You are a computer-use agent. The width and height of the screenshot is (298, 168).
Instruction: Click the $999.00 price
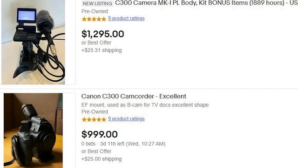tap(99, 134)
